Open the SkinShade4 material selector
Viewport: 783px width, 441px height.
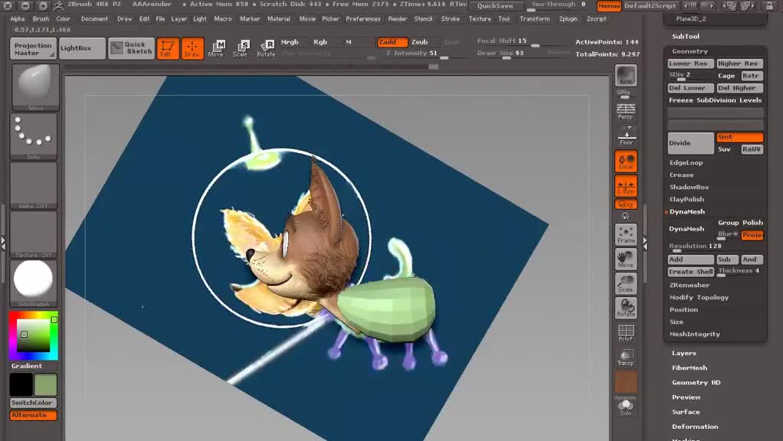[34, 283]
